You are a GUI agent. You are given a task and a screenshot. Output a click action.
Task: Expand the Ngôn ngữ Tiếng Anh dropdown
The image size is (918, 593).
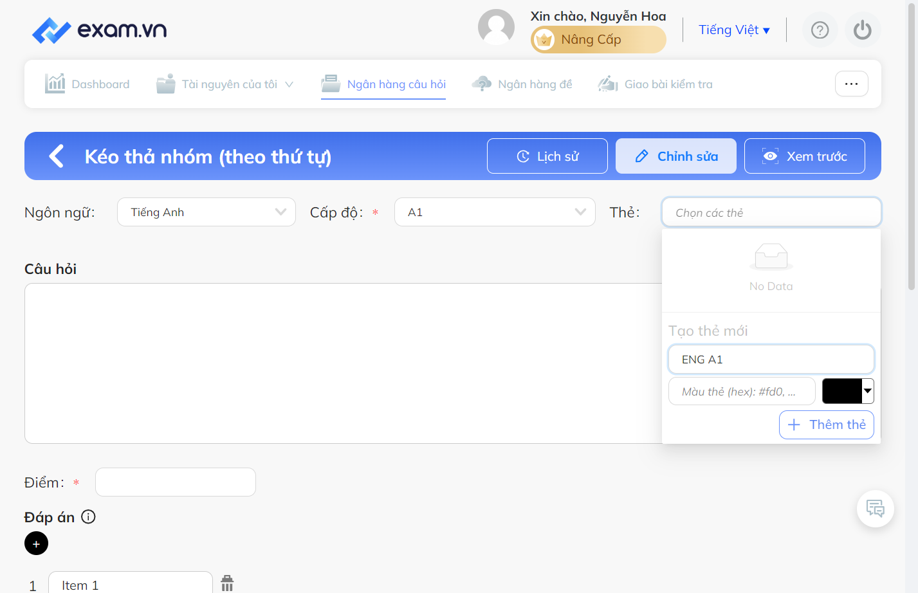point(207,212)
